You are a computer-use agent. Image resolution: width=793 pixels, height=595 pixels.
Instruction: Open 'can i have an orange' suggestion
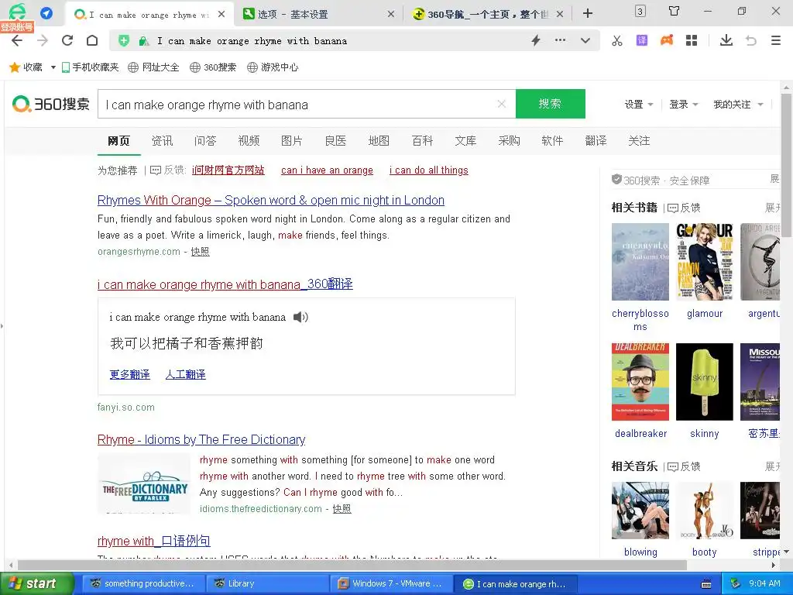(327, 170)
